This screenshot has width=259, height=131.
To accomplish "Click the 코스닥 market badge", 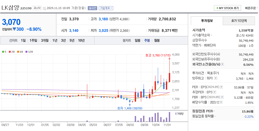I will point(37,8).
